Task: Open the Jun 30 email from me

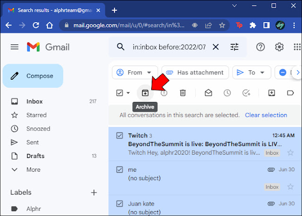Action: coord(205,178)
